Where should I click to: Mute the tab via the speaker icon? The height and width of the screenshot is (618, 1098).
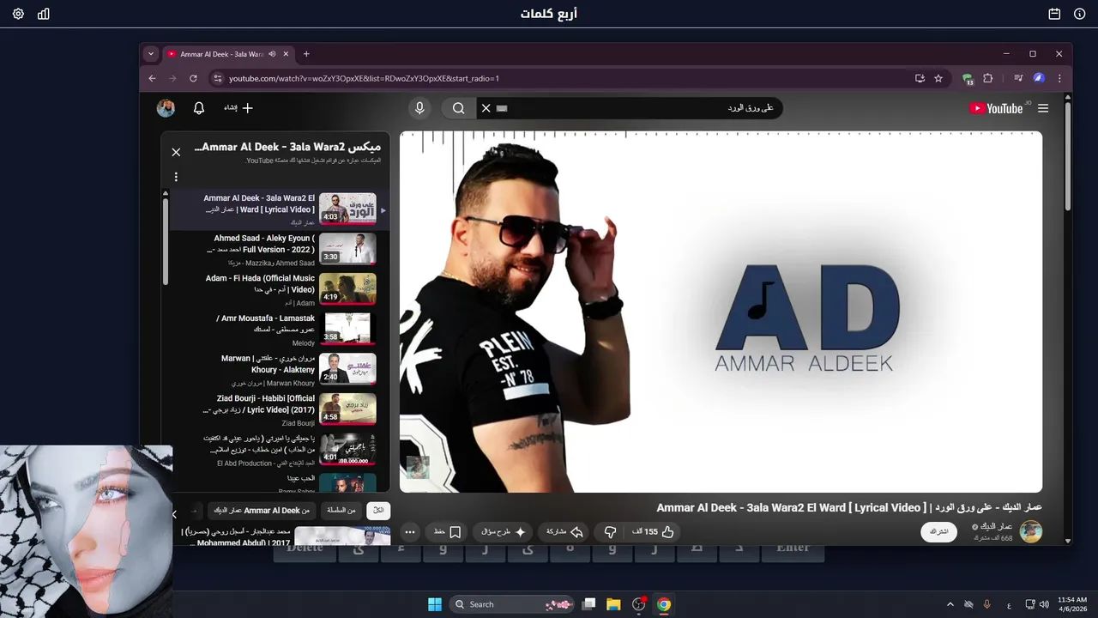pyautogui.click(x=272, y=54)
